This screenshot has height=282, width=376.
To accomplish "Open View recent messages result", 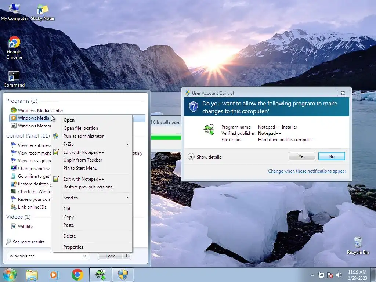I will tap(31, 145).
